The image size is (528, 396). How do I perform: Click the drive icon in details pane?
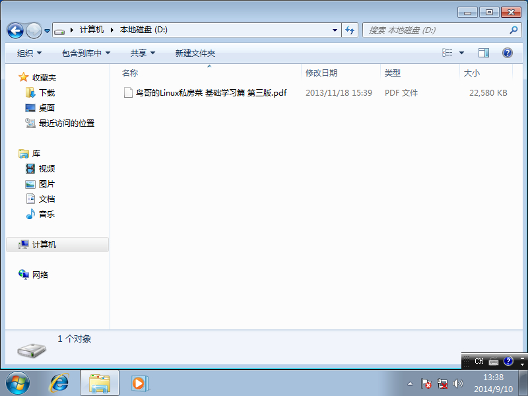pyautogui.click(x=32, y=350)
